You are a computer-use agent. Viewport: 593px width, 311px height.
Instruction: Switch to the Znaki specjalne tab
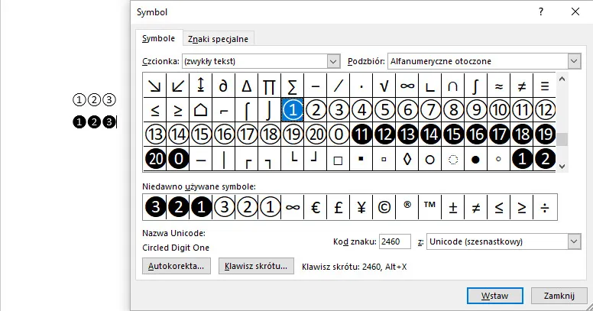point(219,39)
